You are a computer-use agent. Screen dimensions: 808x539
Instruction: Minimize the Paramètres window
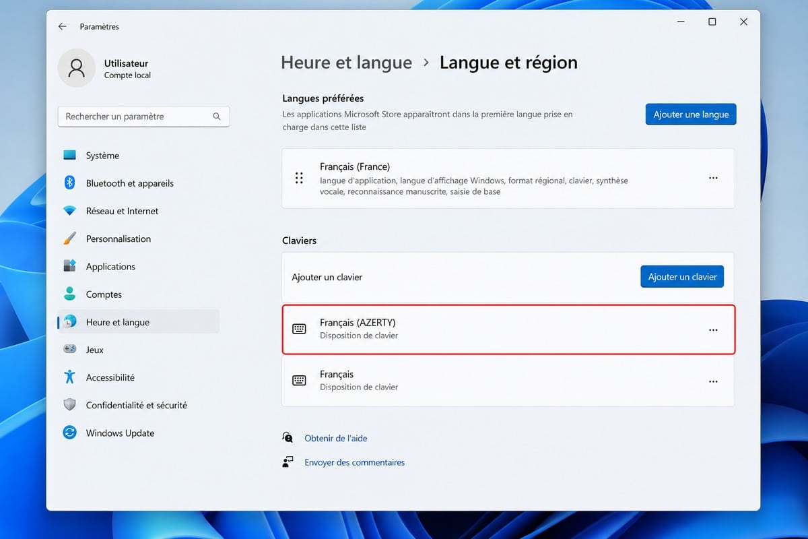680,22
